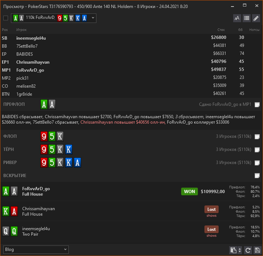263x256 pixels.
Task: Tick the checkbox beside hand selector
Action: 6,18
